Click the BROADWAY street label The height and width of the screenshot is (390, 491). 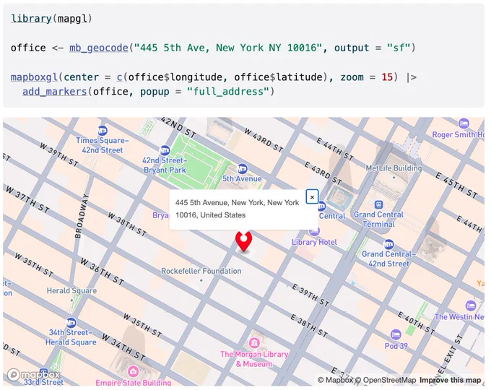[x=82, y=216]
